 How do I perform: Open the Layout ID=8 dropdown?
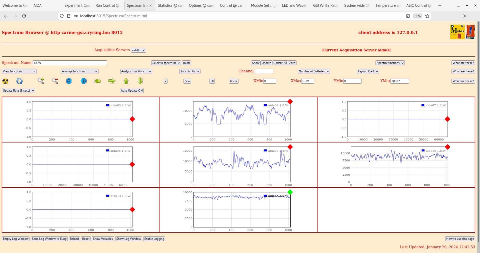[x=368, y=71]
